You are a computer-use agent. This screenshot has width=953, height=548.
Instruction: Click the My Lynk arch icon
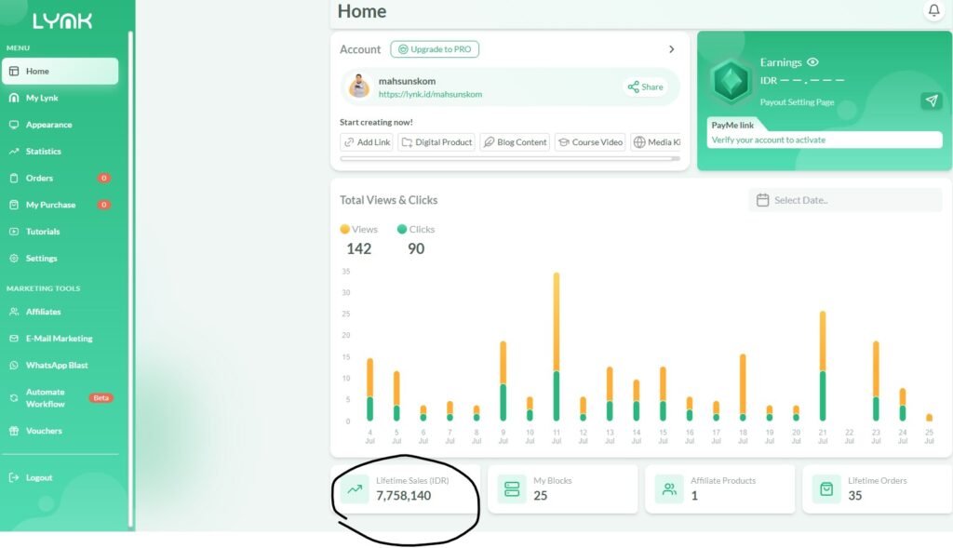[x=14, y=98]
